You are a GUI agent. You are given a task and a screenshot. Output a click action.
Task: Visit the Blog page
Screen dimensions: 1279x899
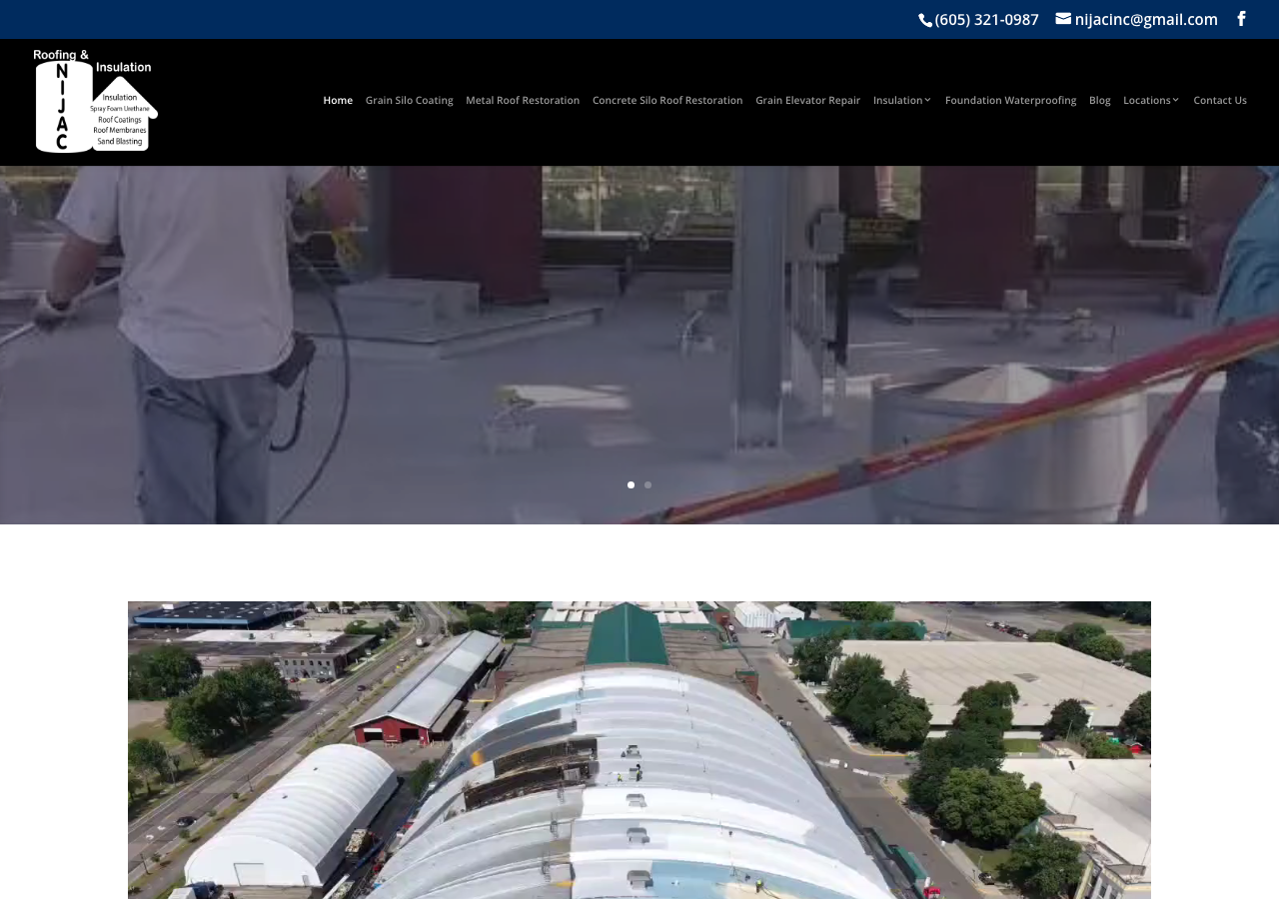(x=1099, y=100)
